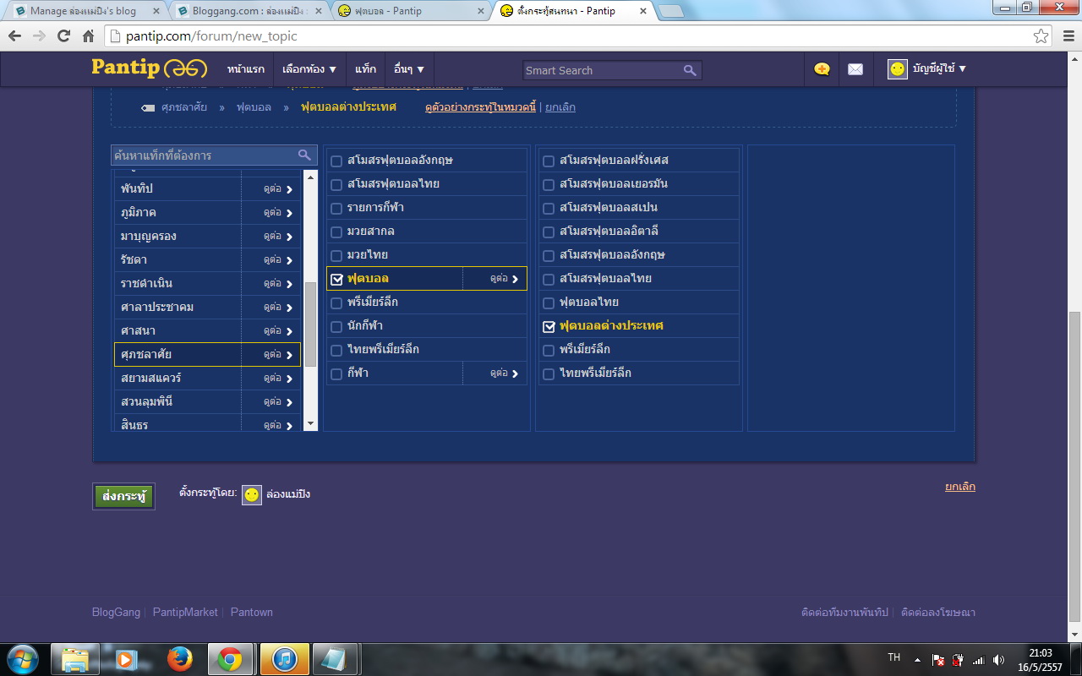Image resolution: width=1082 pixels, height=676 pixels.
Task: Click the Smart Search magnifier icon
Action: [690, 70]
